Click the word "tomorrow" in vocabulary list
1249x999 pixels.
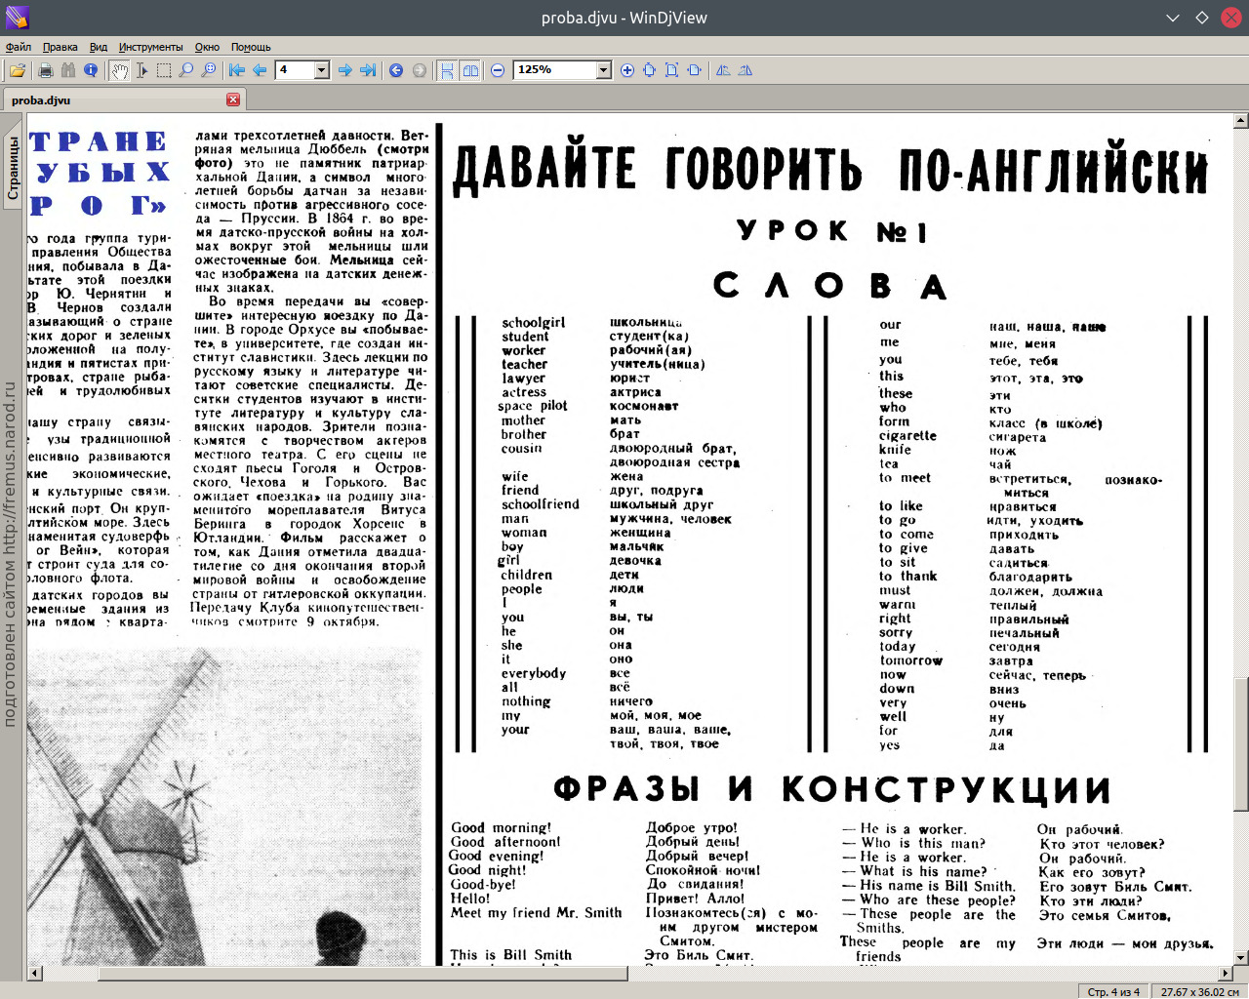click(x=911, y=660)
